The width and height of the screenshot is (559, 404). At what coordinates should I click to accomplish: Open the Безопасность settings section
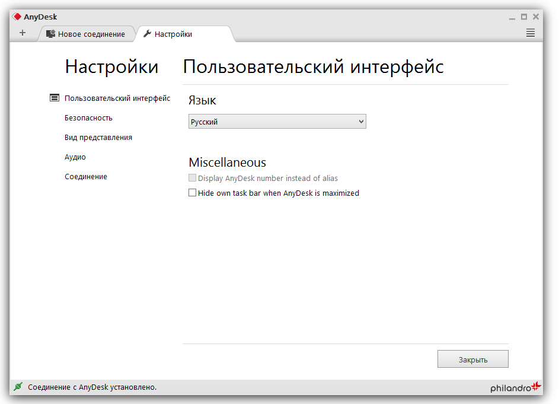point(88,118)
